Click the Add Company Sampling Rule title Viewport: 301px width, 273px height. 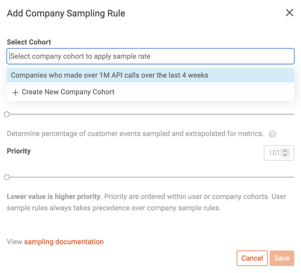[66, 13]
